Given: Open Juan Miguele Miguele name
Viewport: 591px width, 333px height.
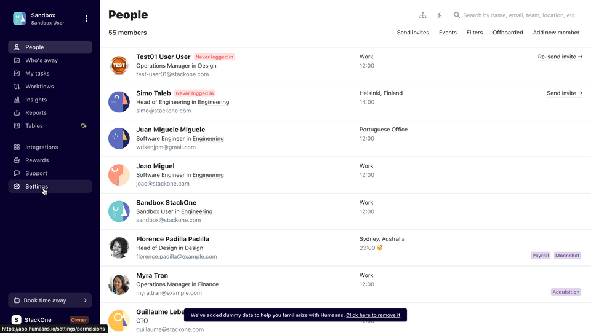Looking at the screenshot, I should coord(171,130).
